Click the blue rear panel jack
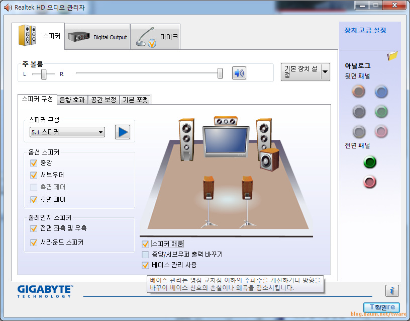Screen dimensions: 410x321 (x=381, y=92)
